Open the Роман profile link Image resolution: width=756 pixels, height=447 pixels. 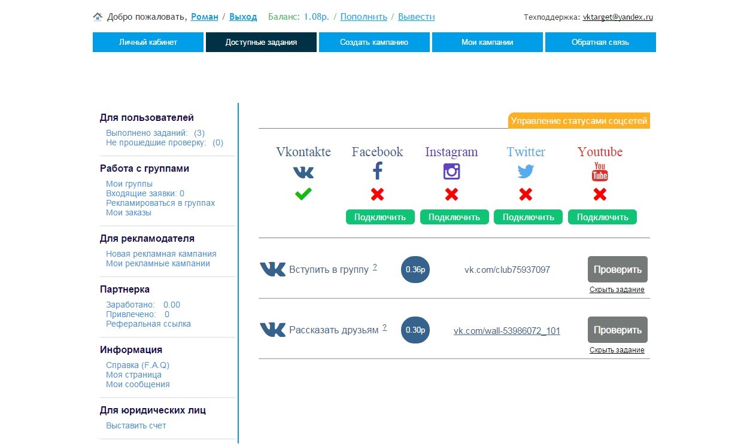tap(205, 17)
